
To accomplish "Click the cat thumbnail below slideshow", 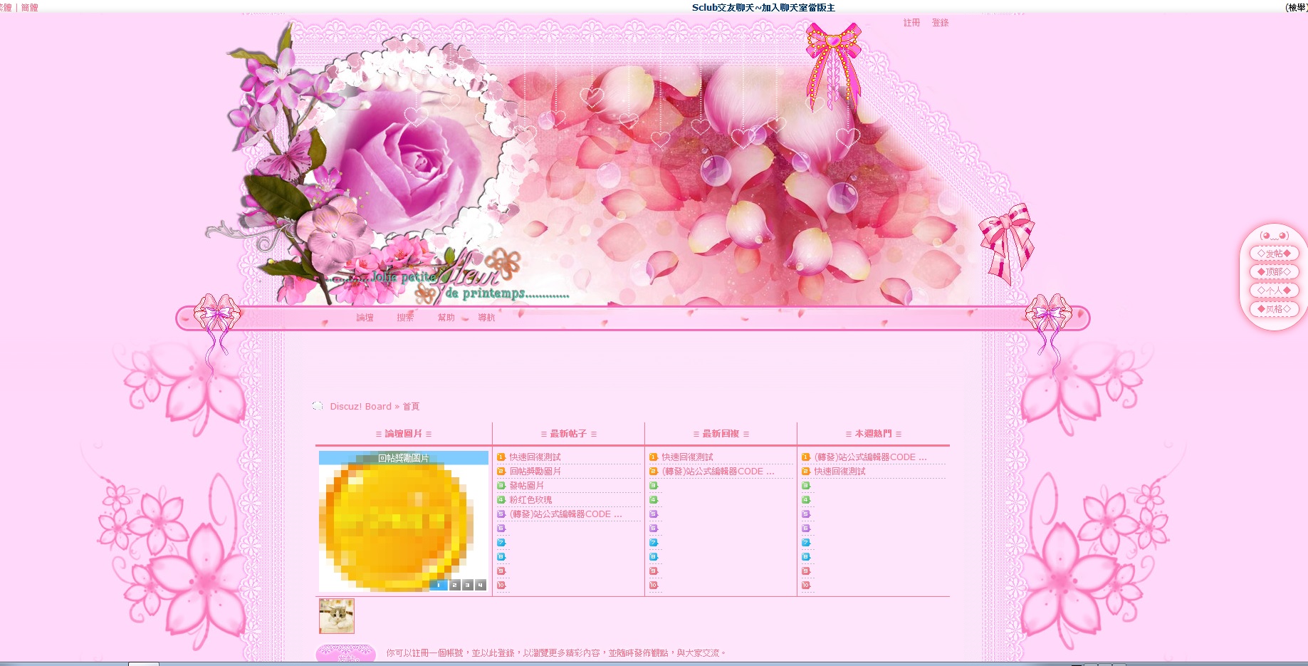I will (x=337, y=616).
